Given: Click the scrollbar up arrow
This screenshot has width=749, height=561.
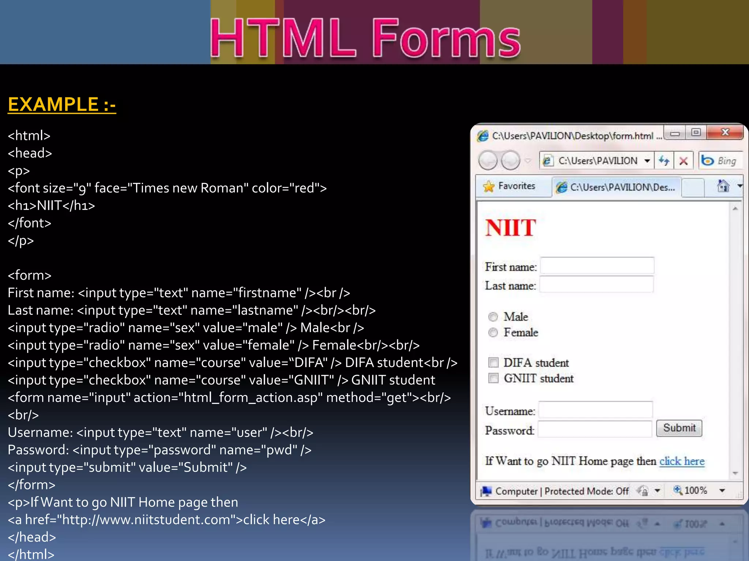Looking at the screenshot, I should [735, 209].
